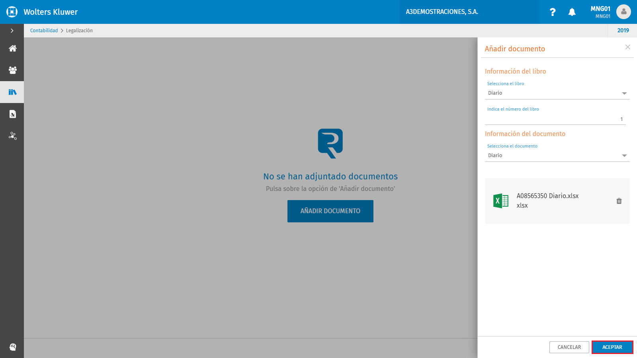Click the CANCELAR button

point(569,347)
